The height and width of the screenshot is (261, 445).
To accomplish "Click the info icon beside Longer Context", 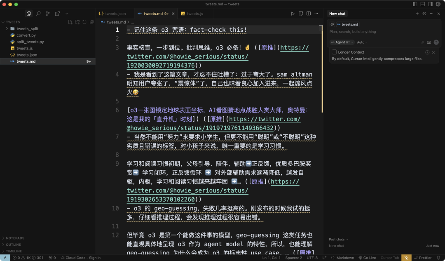I will (x=427, y=52).
